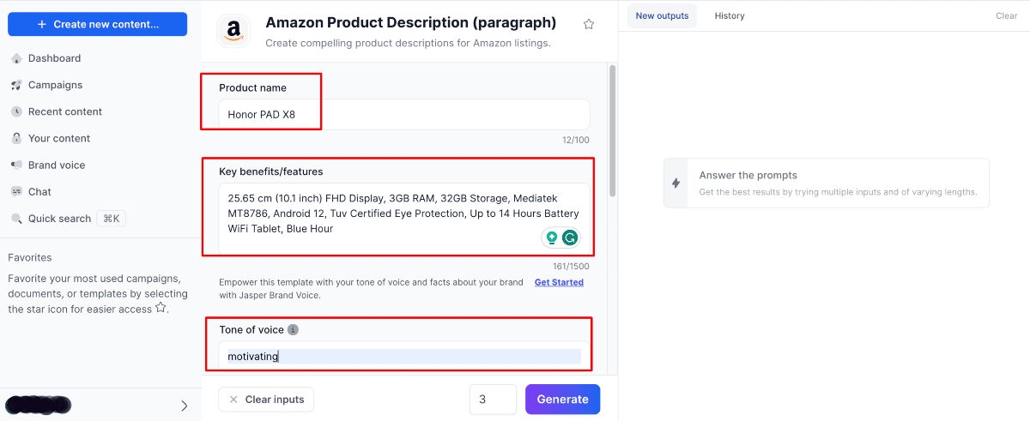Image resolution: width=1030 pixels, height=421 pixels.
Task: Open Quick search
Action: click(x=59, y=219)
